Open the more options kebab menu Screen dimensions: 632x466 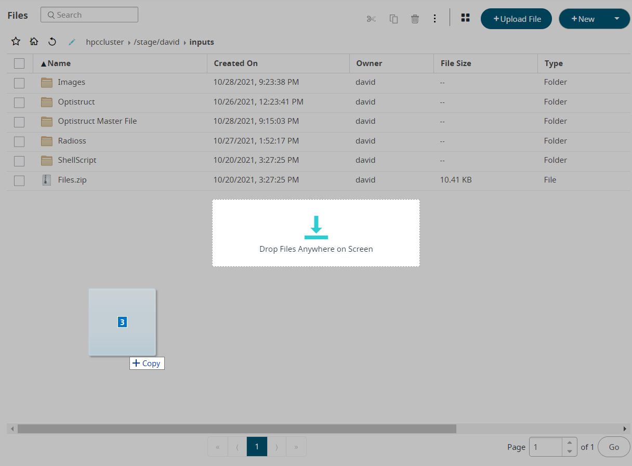[x=435, y=19]
